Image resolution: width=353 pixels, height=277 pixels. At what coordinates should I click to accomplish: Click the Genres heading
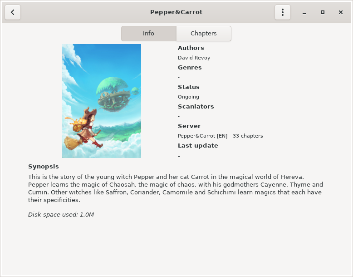tap(190, 67)
